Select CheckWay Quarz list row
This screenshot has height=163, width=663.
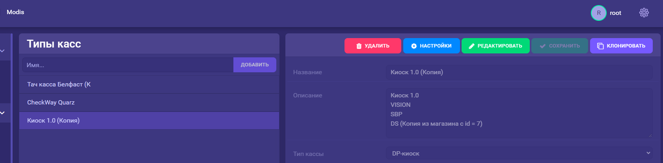pyautogui.click(x=149, y=103)
